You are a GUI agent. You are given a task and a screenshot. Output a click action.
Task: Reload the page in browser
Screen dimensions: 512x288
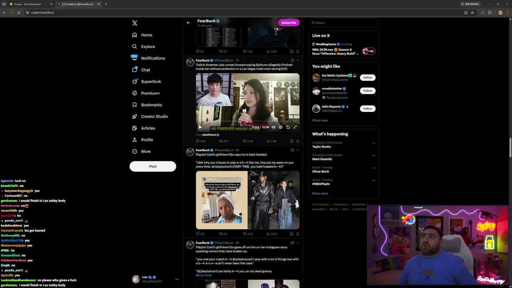18,12
